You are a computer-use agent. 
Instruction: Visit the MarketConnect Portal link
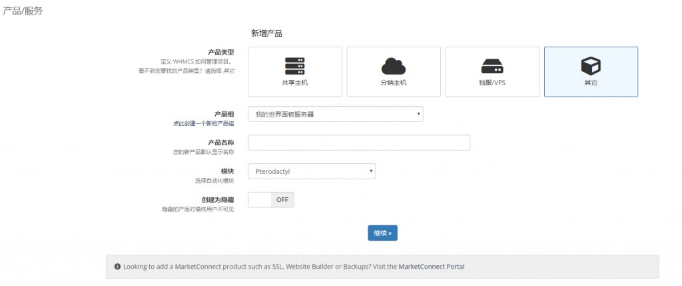tap(431, 267)
